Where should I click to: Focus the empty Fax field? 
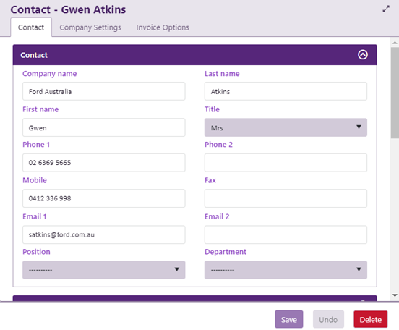[286, 198]
